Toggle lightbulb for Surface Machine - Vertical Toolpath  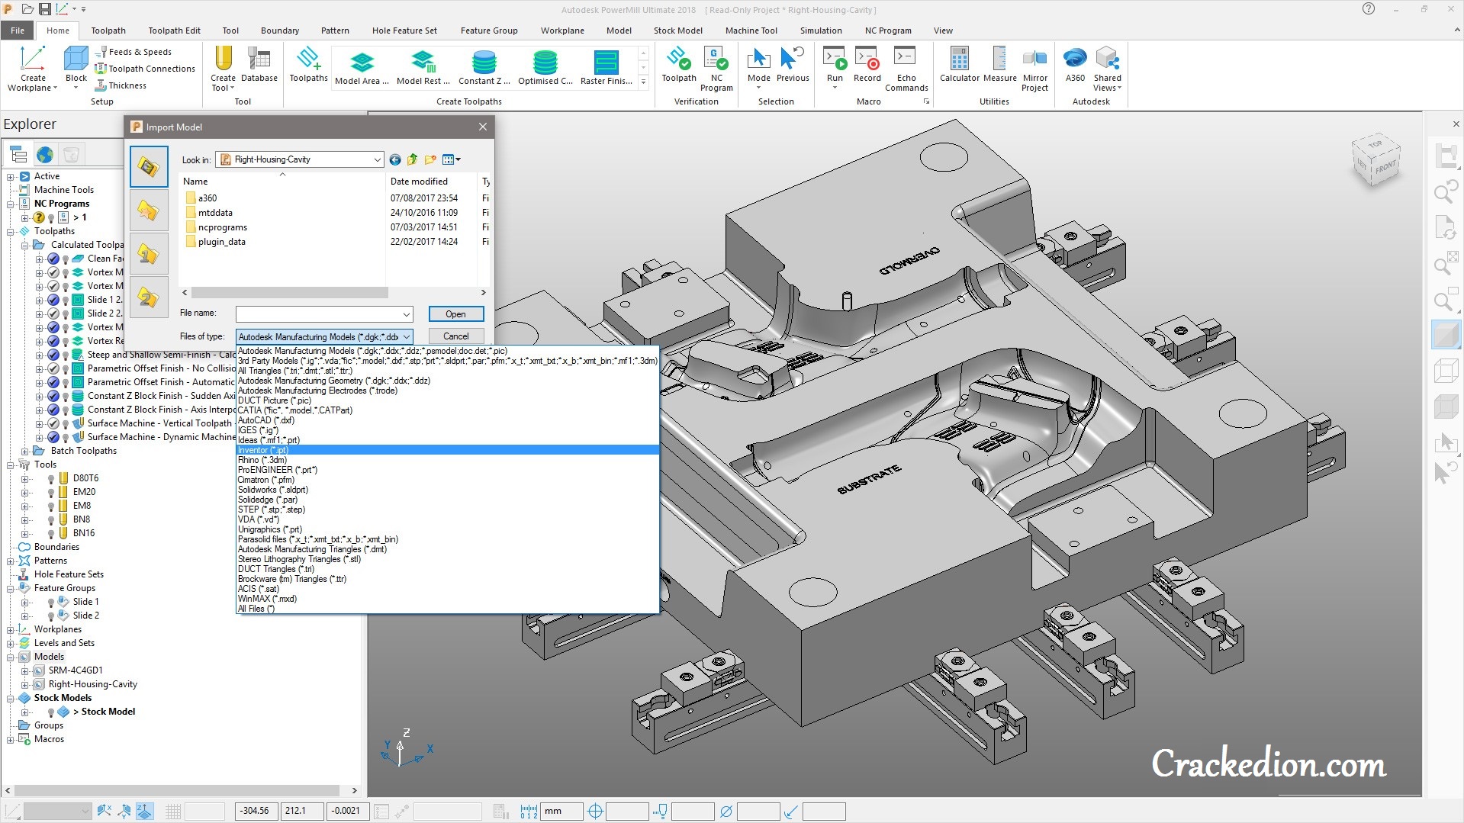pyautogui.click(x=66, y=424)
